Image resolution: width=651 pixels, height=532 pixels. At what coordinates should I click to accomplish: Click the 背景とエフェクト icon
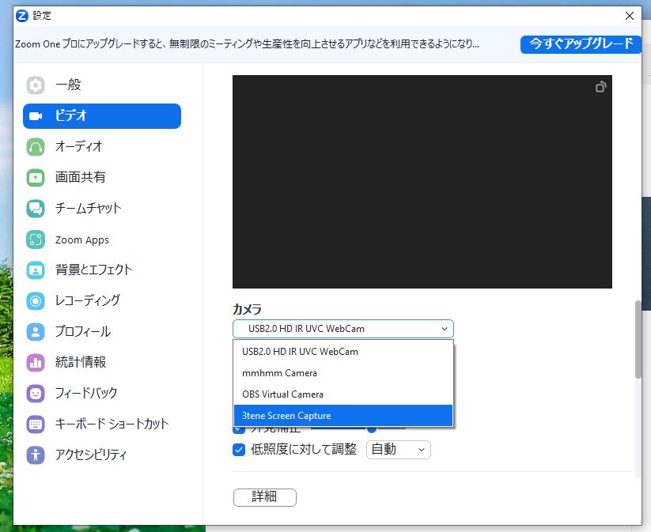[36, 270]
